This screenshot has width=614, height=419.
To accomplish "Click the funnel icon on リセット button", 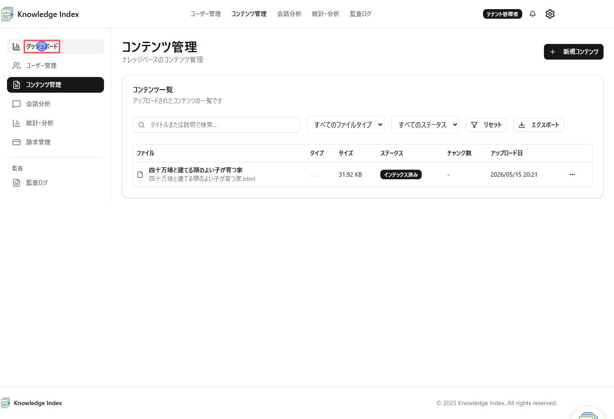I will 474,125.
